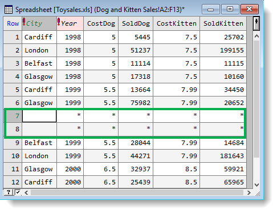Select the CostDog column header
The width and height of the screenshot is (273, 209).
(x=101, y=23)
